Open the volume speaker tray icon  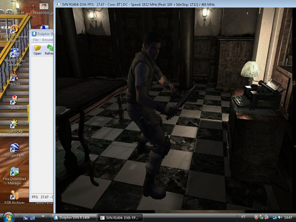(280, 217)
